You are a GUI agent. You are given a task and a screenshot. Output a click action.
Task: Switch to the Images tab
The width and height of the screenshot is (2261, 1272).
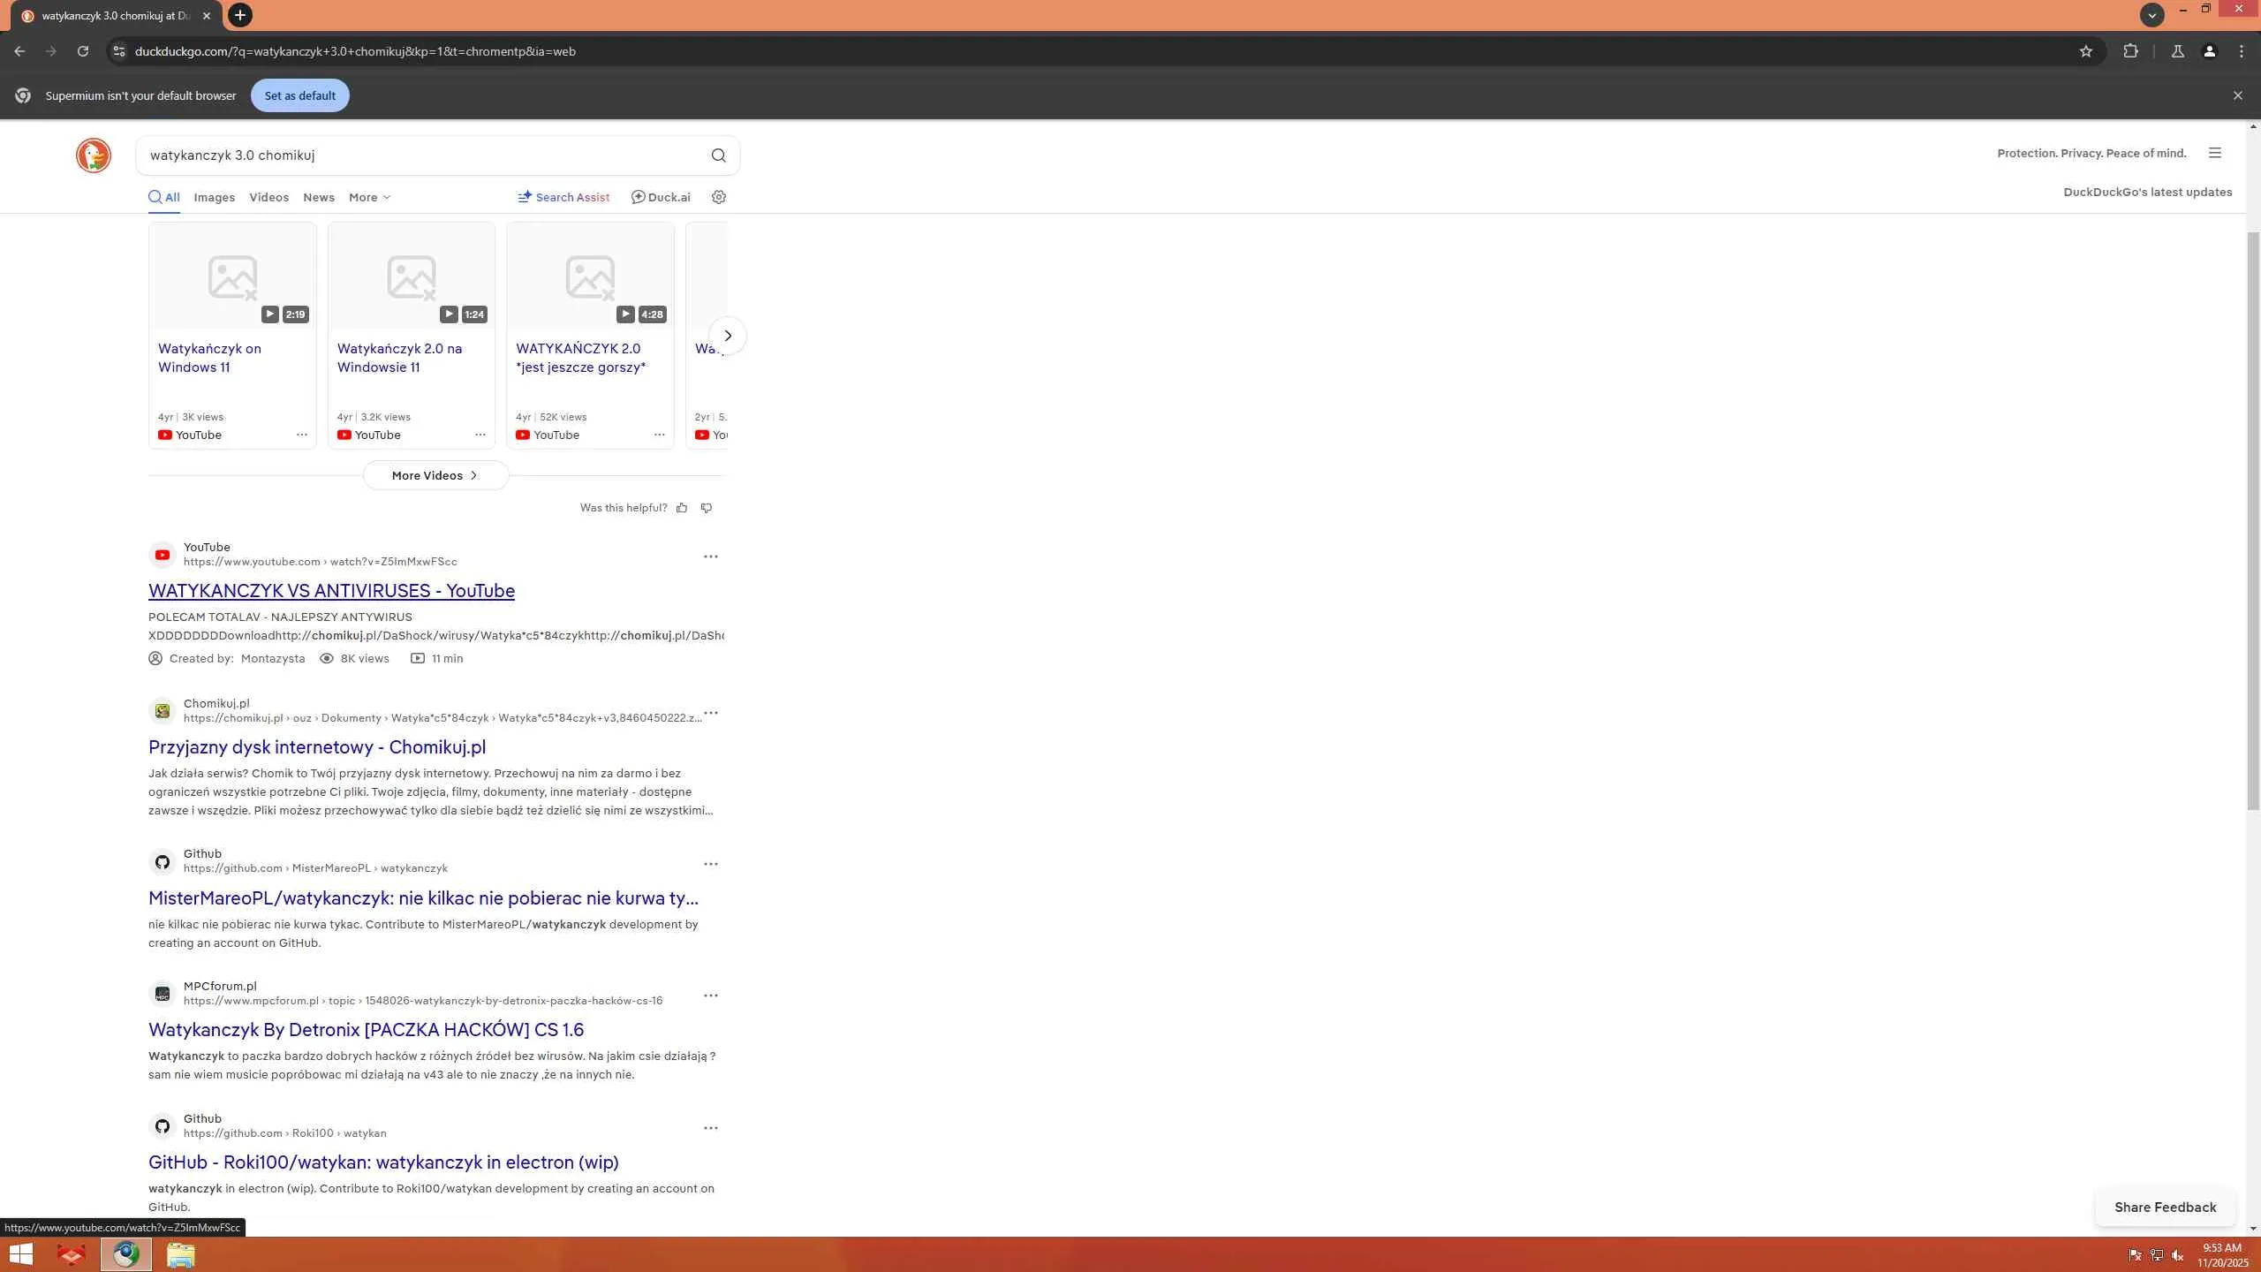[214, 197]
